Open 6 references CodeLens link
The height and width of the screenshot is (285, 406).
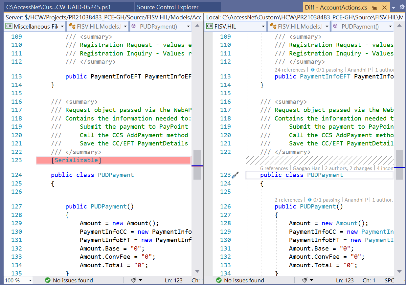click(274, 168)
